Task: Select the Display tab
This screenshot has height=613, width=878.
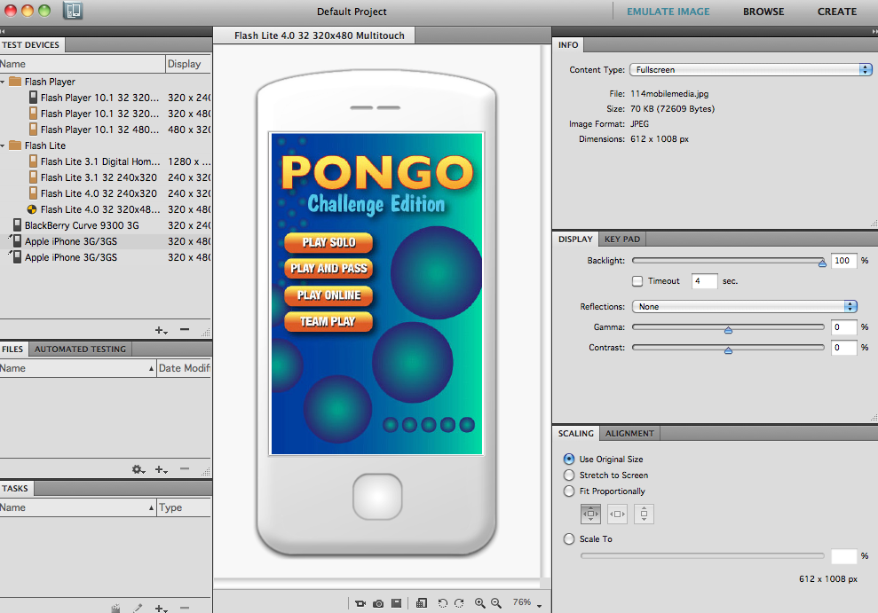Action: pos(575,239)
